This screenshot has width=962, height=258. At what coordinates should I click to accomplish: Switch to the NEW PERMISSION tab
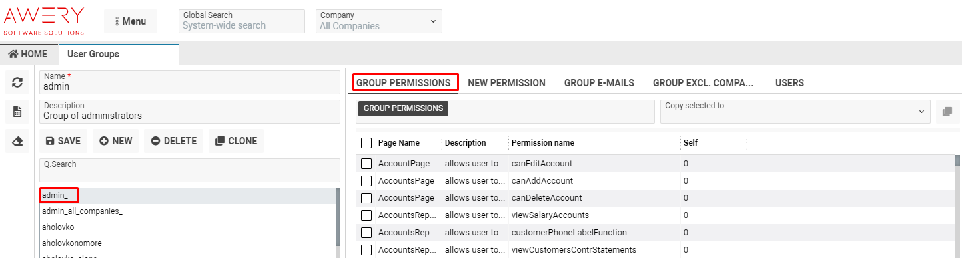pyautogui.click(x=506, y=83)
